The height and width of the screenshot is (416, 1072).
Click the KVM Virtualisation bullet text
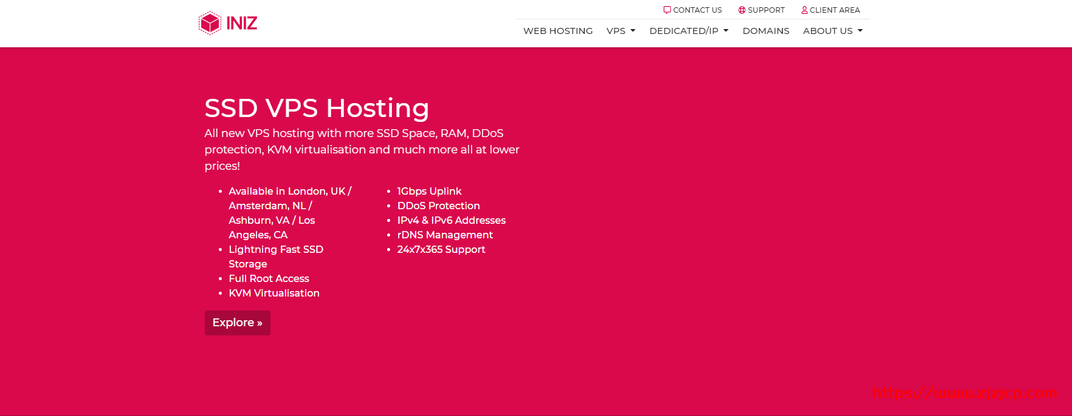(273, 293)
